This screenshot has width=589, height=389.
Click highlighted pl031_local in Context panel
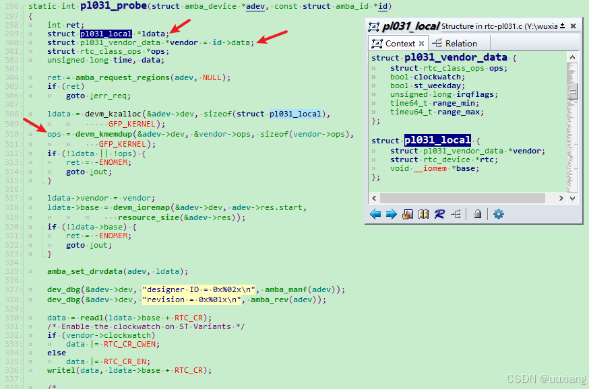(x=437, y=140)
